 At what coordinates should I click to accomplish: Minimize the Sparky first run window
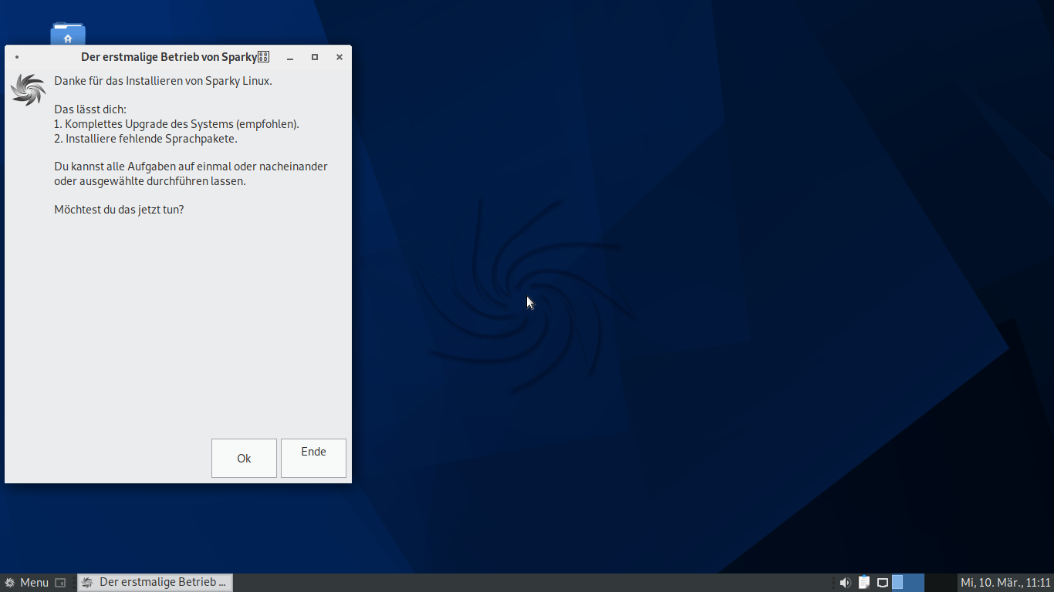(290, 57)
